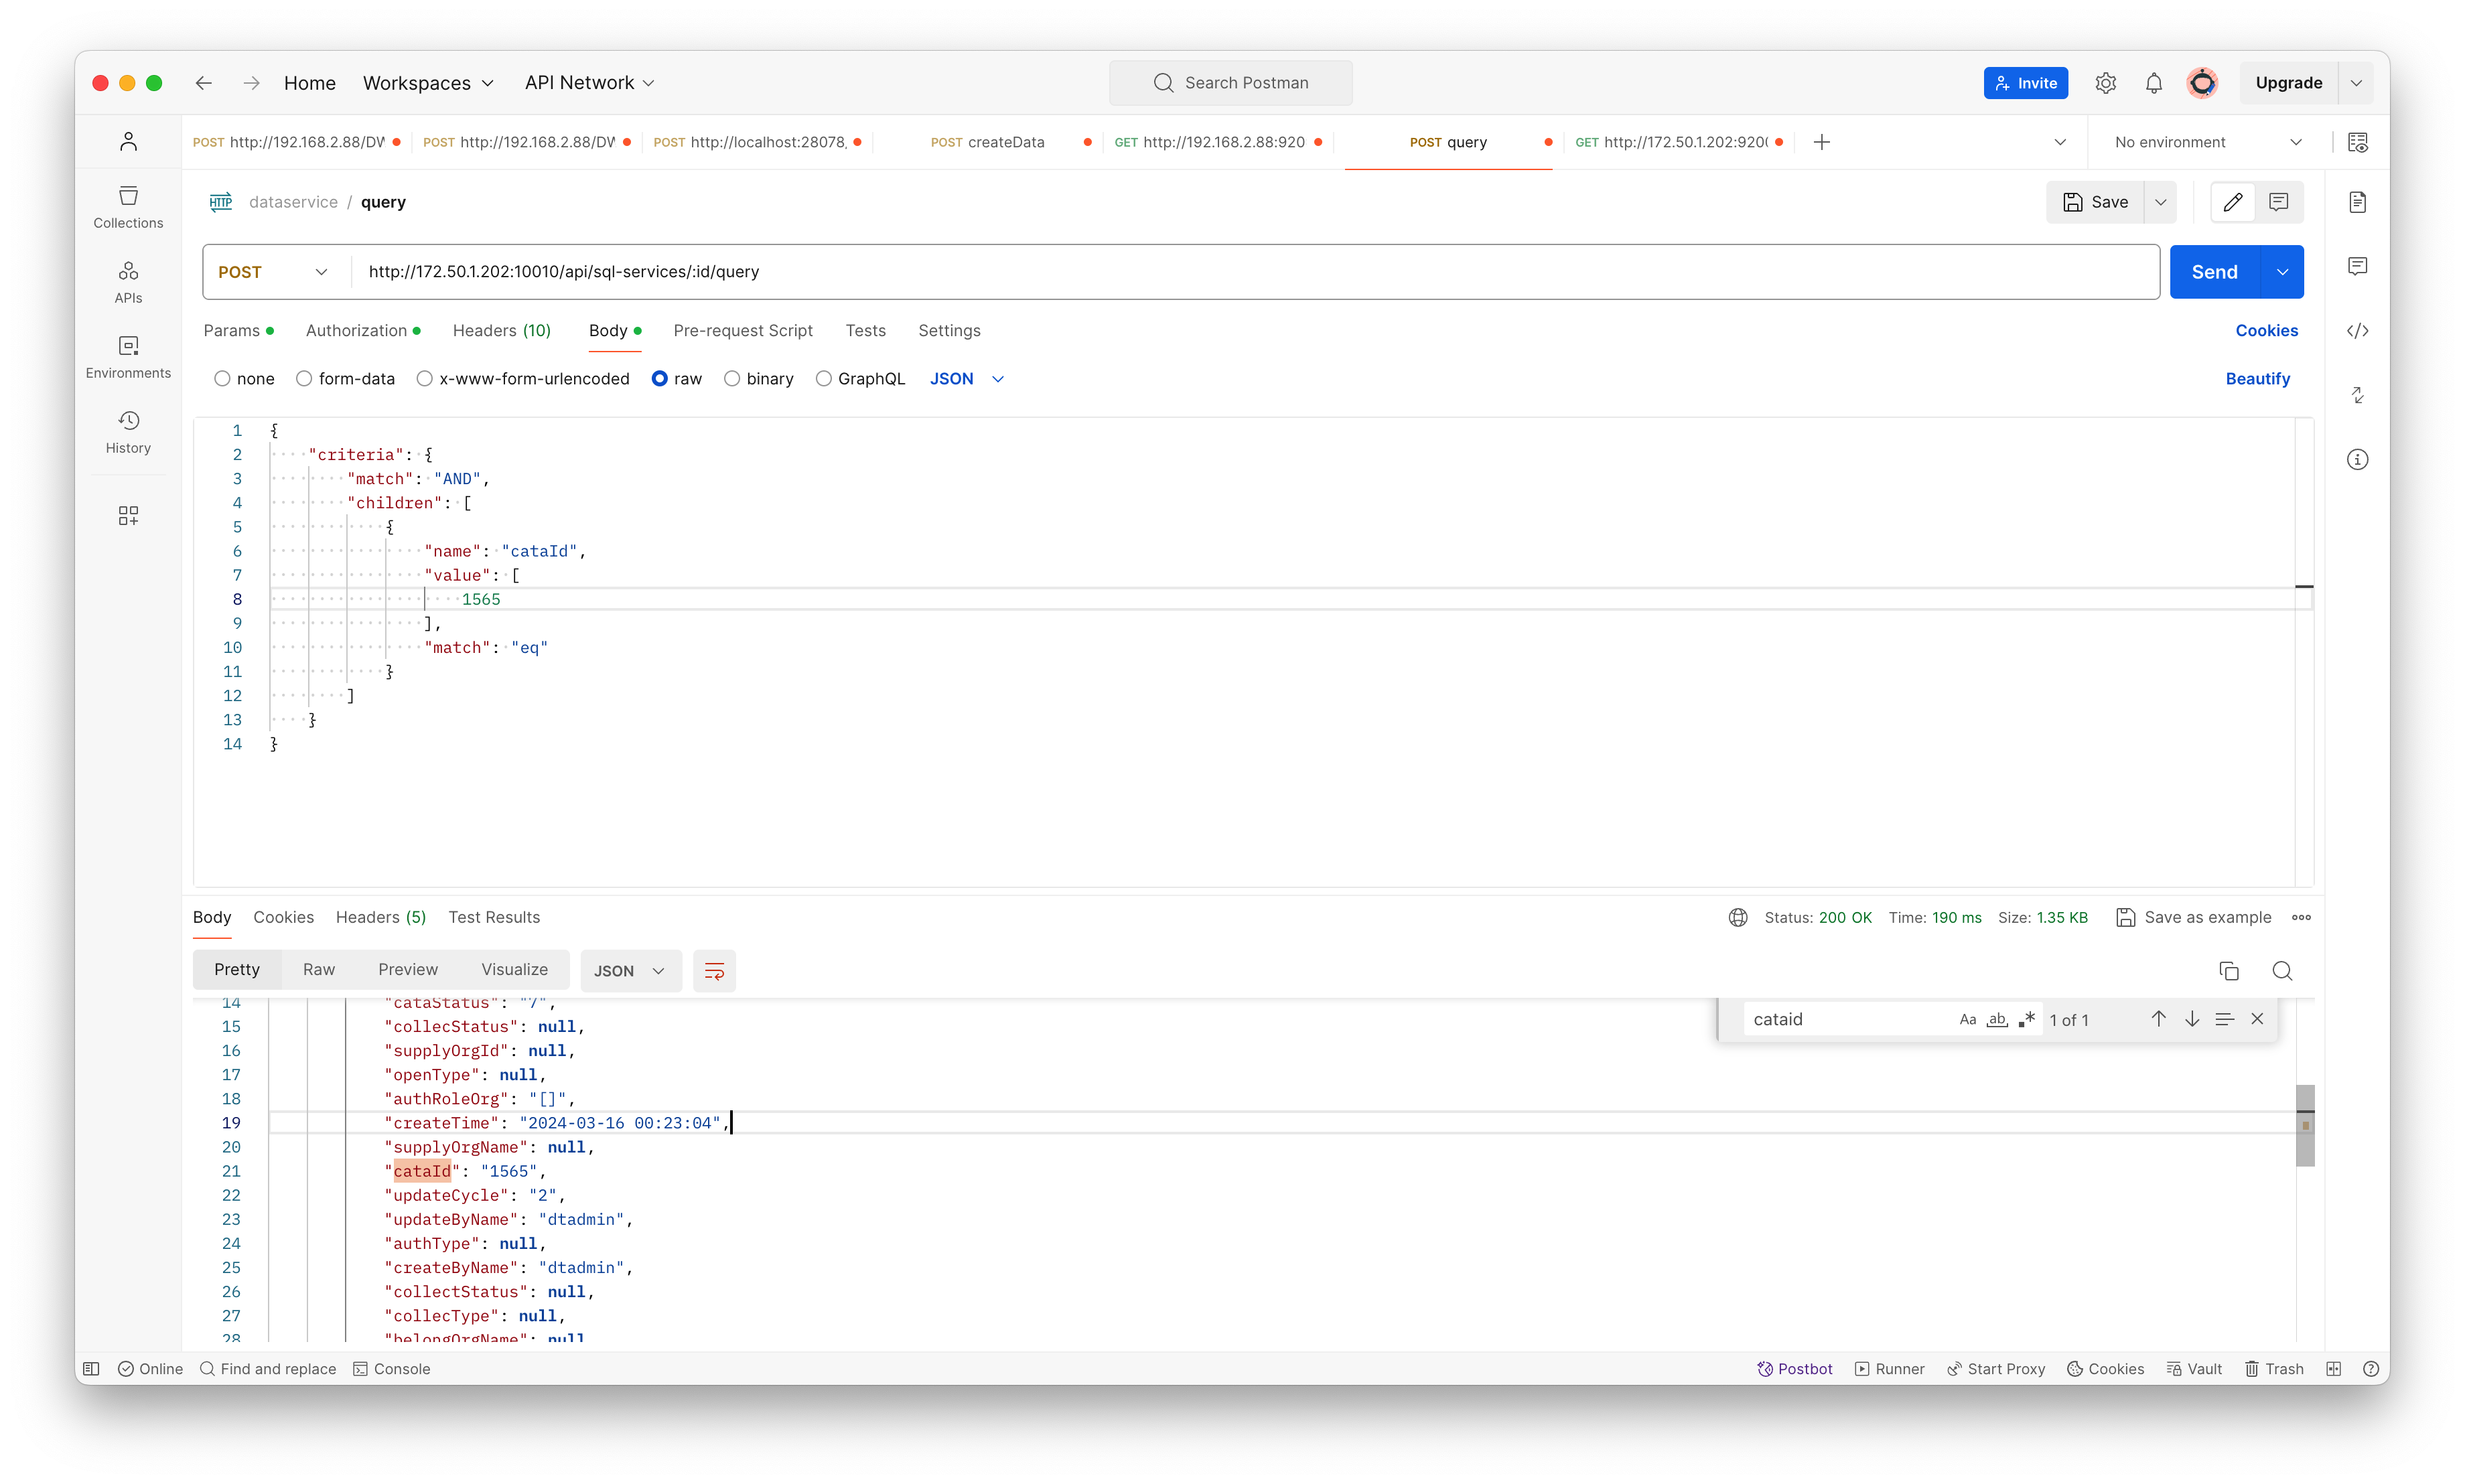
Task: Switch to the Pre-request Script tab
Action: (742, 331)
